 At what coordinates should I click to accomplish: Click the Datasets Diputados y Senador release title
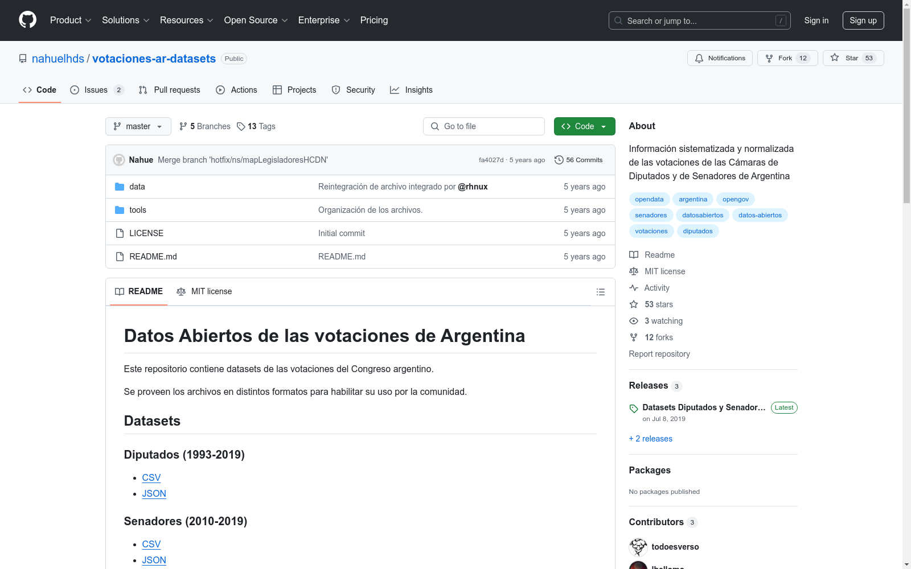(x=704, y=407)
